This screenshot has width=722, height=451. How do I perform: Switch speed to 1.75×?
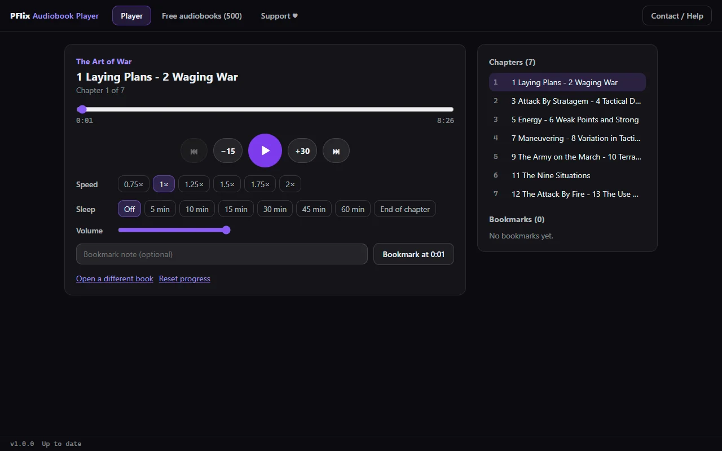pos(260,184)
